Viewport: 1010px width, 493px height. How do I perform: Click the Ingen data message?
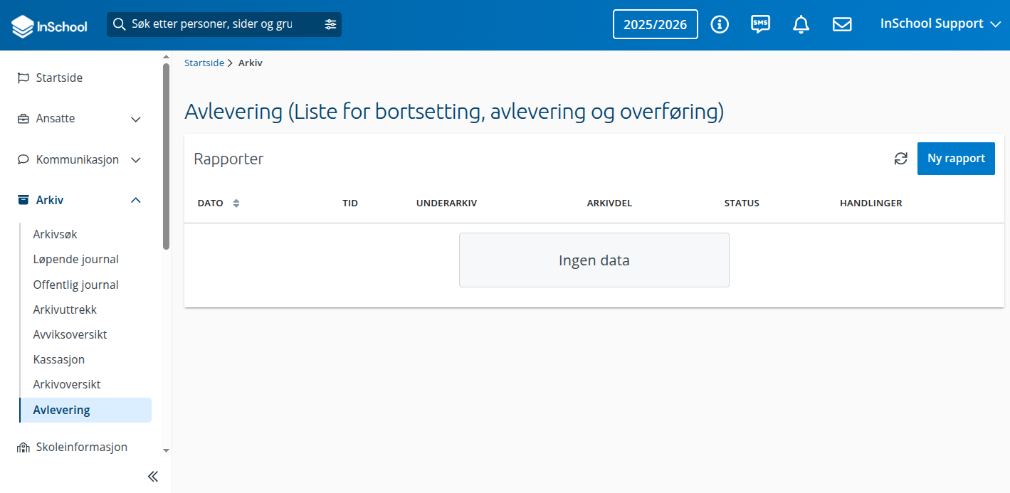pos(594,260)
